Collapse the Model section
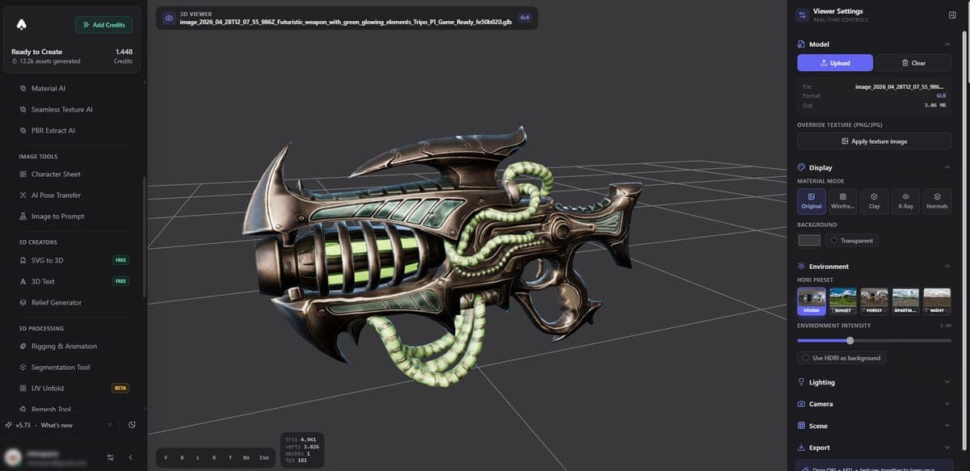This screenshot has width=970, height=471. [x=947, y=44]
